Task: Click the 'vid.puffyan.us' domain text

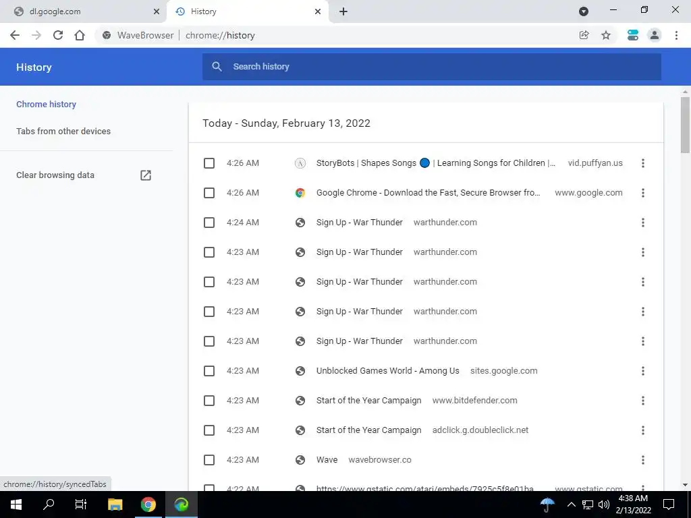Action: (595, 163)
